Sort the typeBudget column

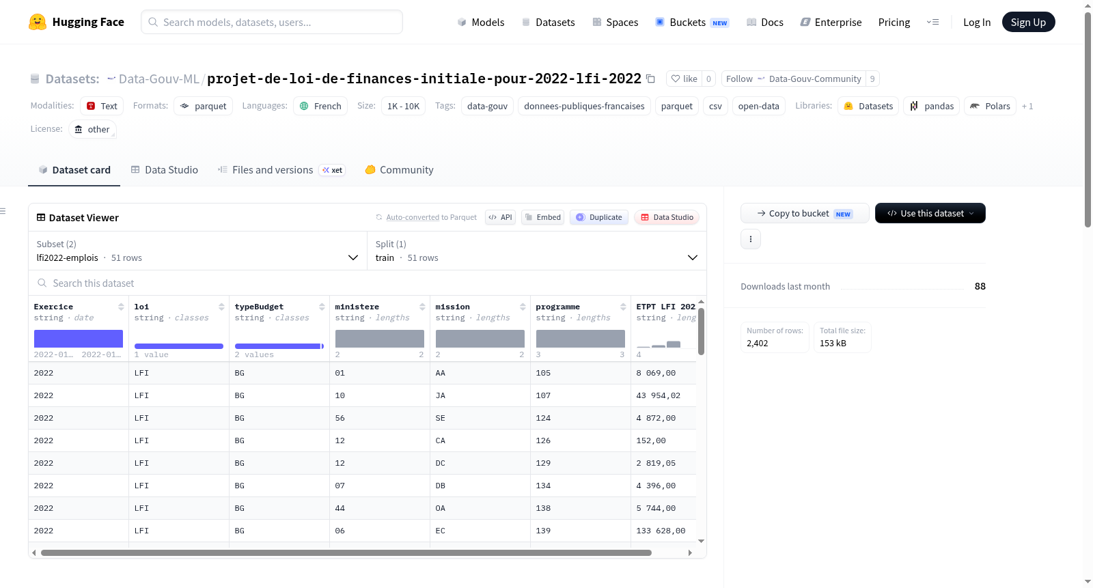tap(322, 307)
